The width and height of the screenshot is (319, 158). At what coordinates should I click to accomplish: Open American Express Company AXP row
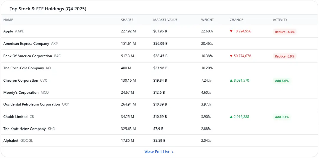pyautogui.click(x=30, y=44)
